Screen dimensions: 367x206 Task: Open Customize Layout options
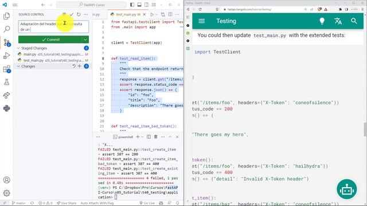pos(154,5)
